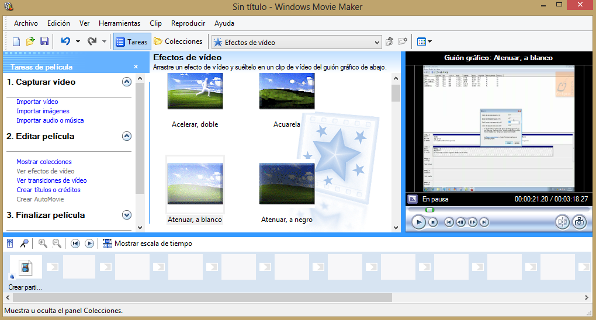Open the Views dropdown button
The width and height of the screenshot is (596, 320).
pyautogui.click(x=424, y=41)
